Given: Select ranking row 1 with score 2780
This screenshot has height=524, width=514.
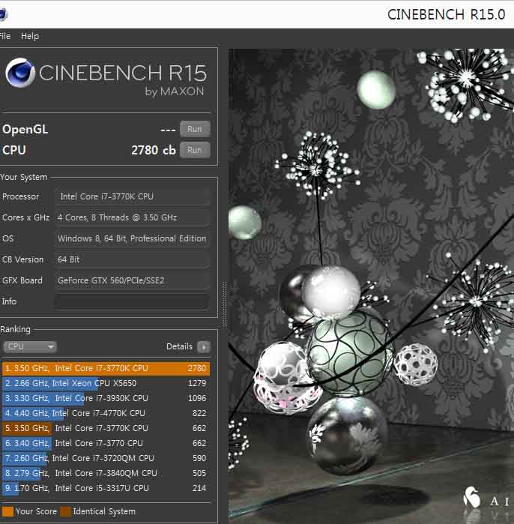Looking at the screenshot, I should (x=106, y=368).
